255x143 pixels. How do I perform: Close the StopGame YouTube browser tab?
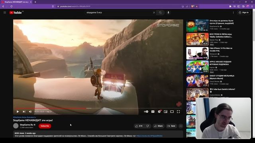[x=31, y=2]
